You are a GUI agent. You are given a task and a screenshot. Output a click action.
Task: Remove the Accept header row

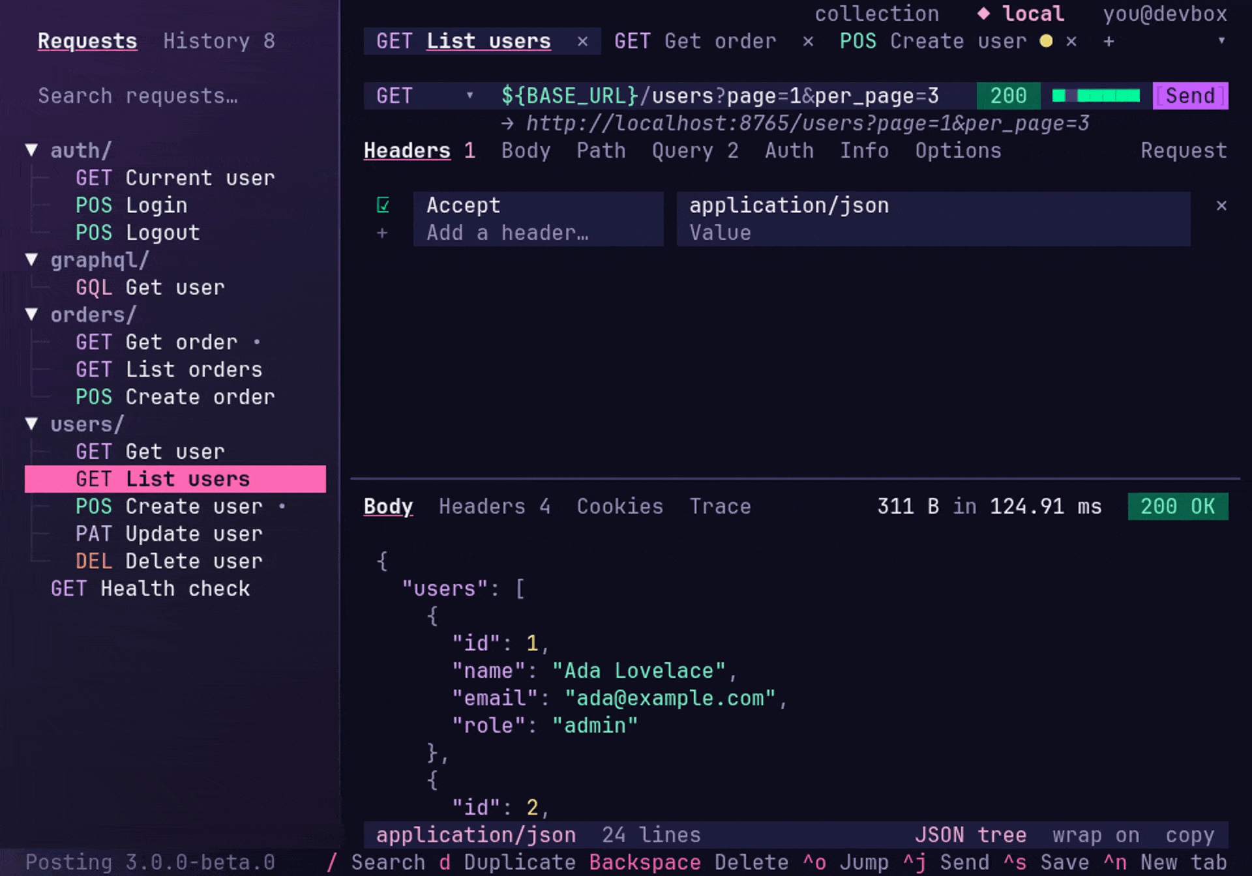(x=1221, y=206)
